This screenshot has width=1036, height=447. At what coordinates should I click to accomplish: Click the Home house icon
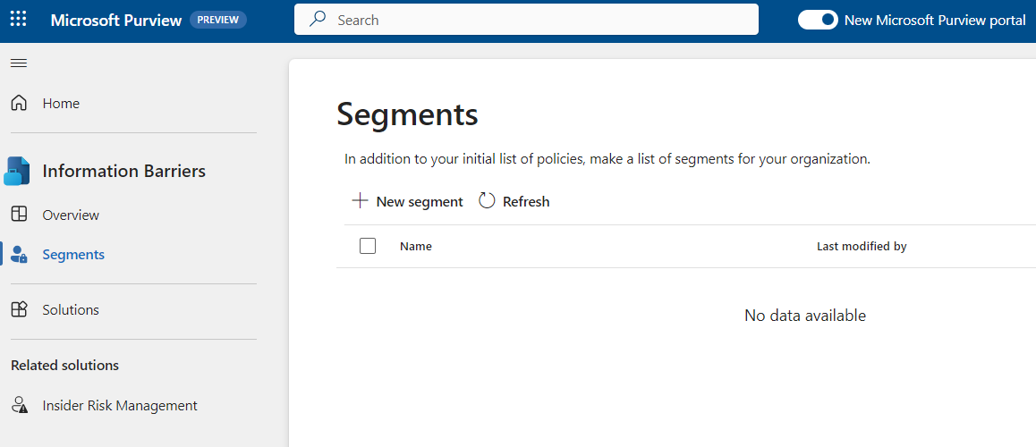coord(19,104)
